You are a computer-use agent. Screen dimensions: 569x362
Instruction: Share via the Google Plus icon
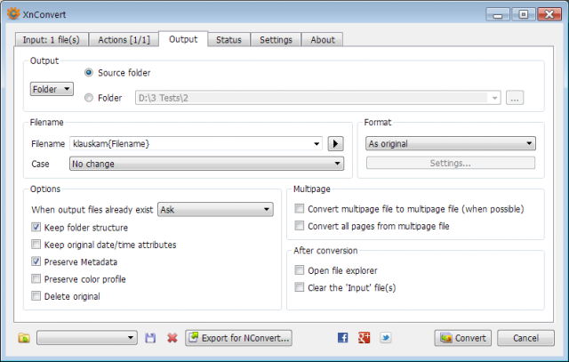coord(364,338)
